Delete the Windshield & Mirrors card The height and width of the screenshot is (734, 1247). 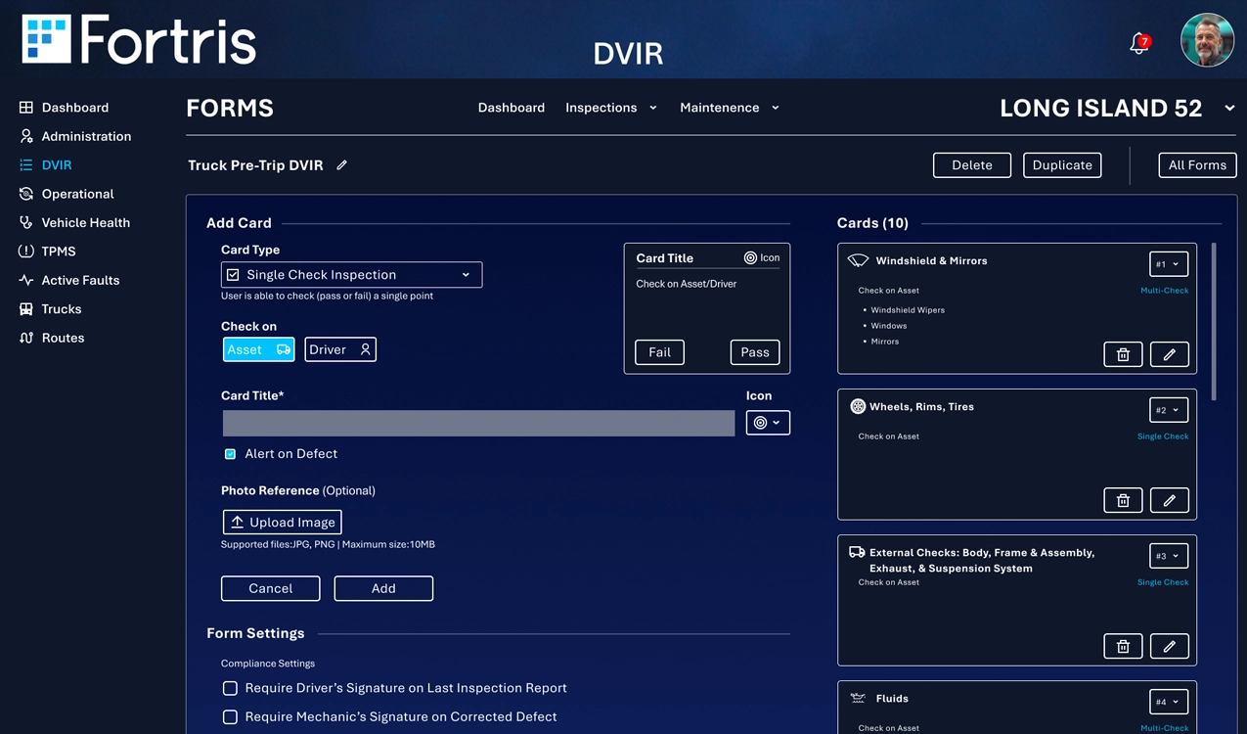pyautogui.click(x=1123, y=354)
